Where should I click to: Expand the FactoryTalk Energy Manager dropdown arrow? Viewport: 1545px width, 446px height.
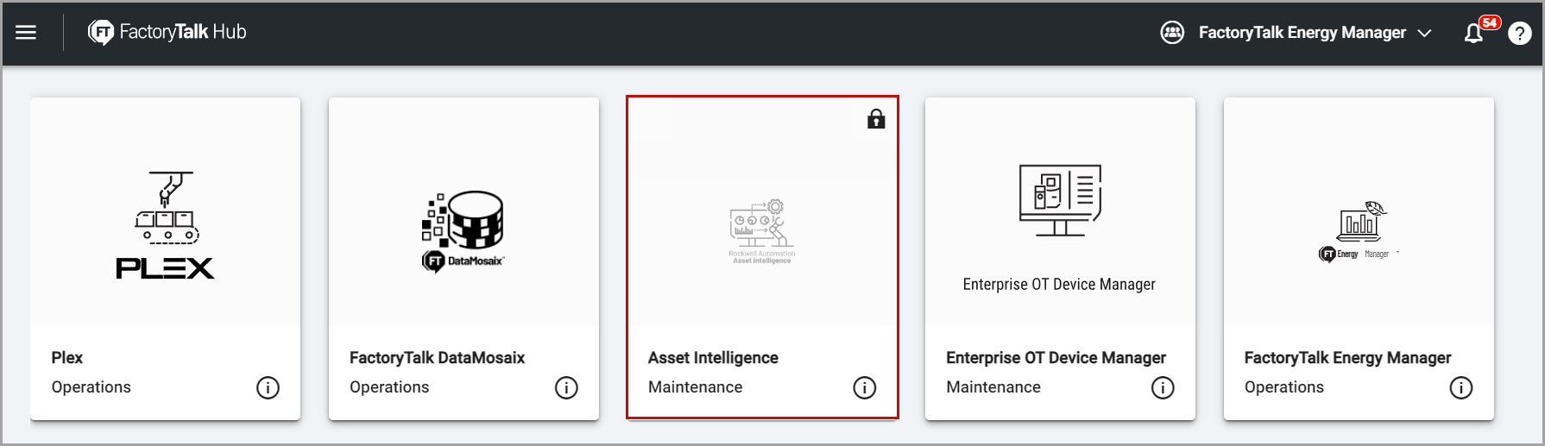(x=1425, y=34)
